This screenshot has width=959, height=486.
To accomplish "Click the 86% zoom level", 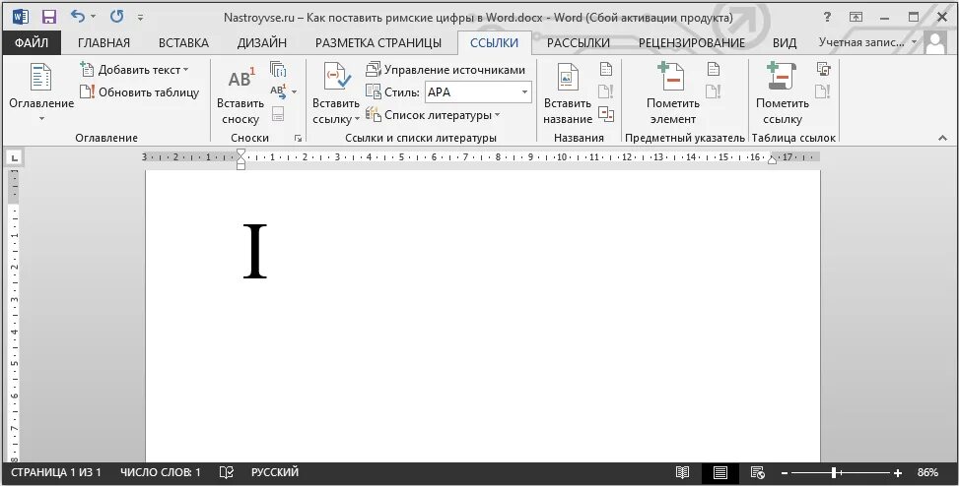I will pos(927,472).
